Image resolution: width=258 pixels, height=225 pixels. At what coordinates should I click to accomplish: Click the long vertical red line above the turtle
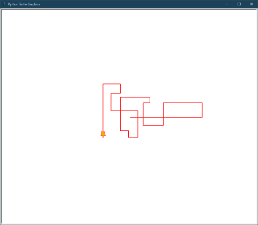[103, 108]
